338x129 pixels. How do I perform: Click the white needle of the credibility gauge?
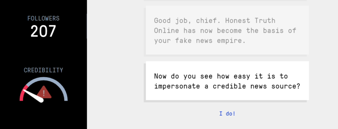pos(33,96)
